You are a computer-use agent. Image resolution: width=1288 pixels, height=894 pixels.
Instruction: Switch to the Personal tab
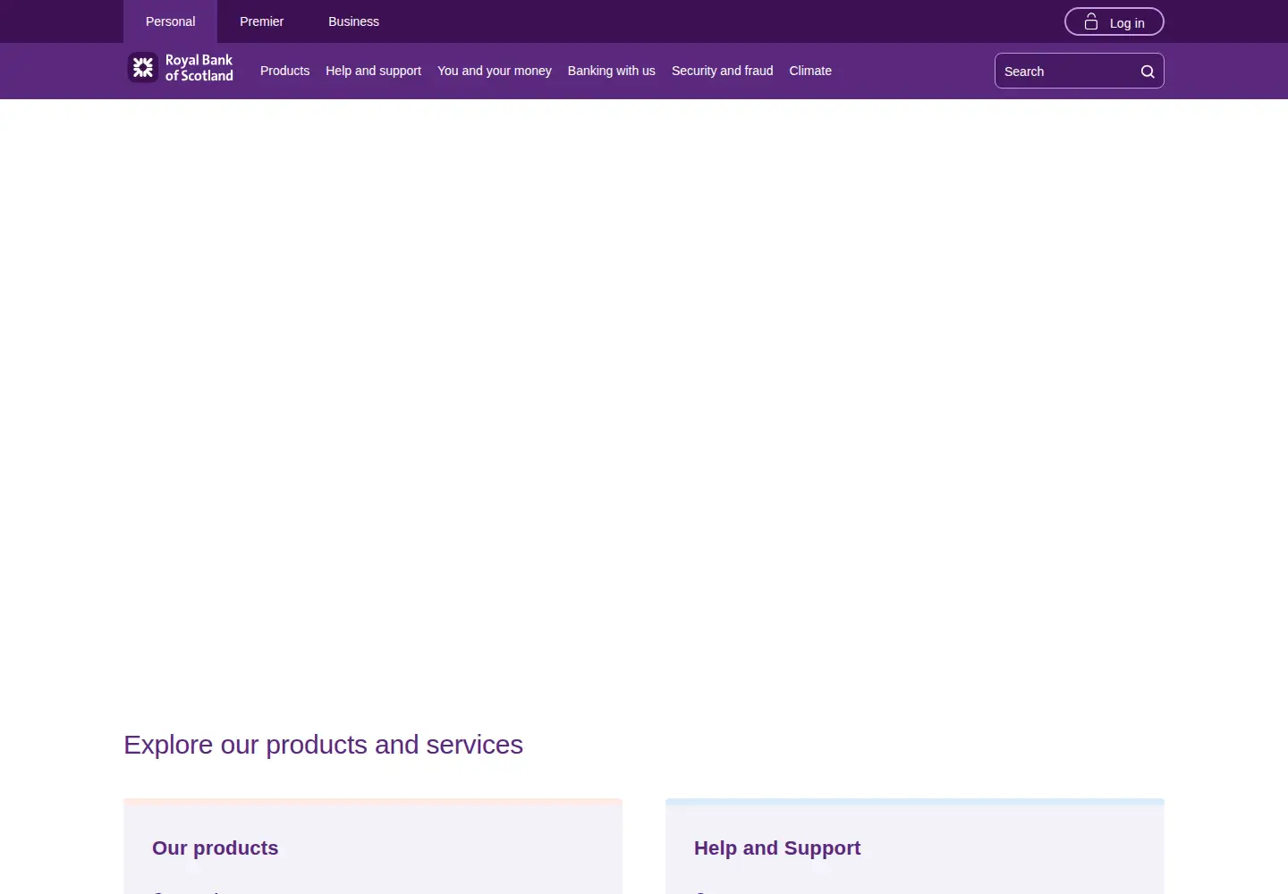170,21
